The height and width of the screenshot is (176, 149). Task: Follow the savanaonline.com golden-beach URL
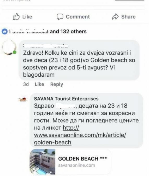pos(80,135)
